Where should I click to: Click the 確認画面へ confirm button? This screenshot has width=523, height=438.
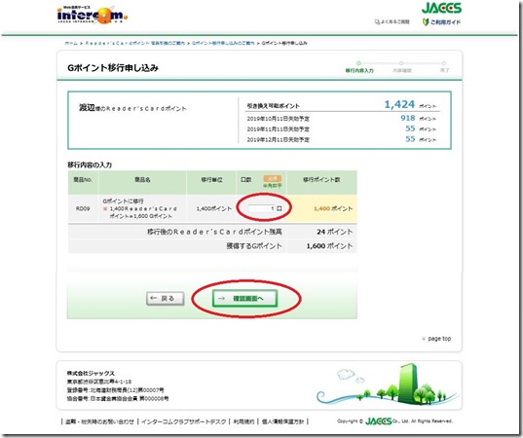pyautogui.click(x=244, y=299)
